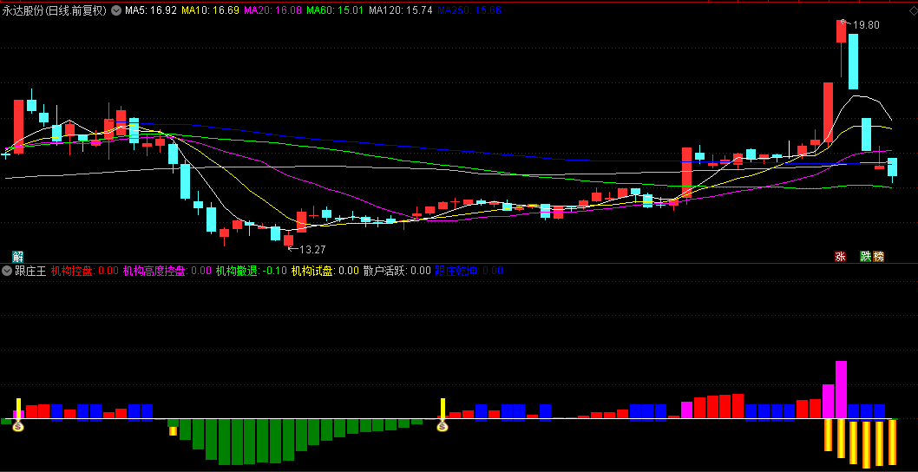Image resolution: width=918 pixels, height=472 pixels.
Task: Click the 跟庄王 indicator title
Action: point(30,271)
